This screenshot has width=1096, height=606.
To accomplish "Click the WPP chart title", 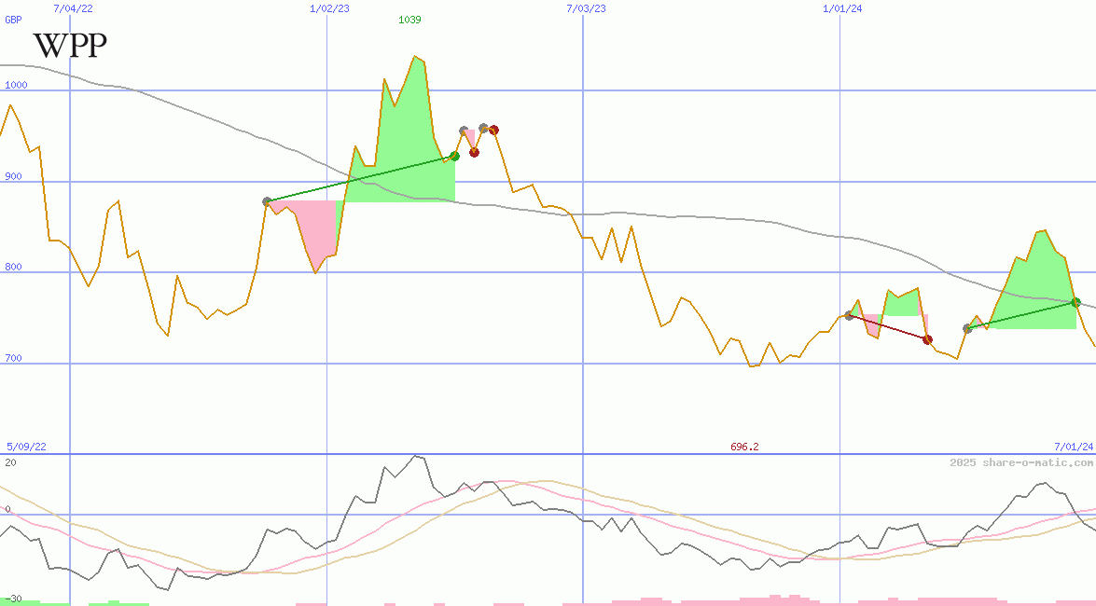I will [70, 46].
